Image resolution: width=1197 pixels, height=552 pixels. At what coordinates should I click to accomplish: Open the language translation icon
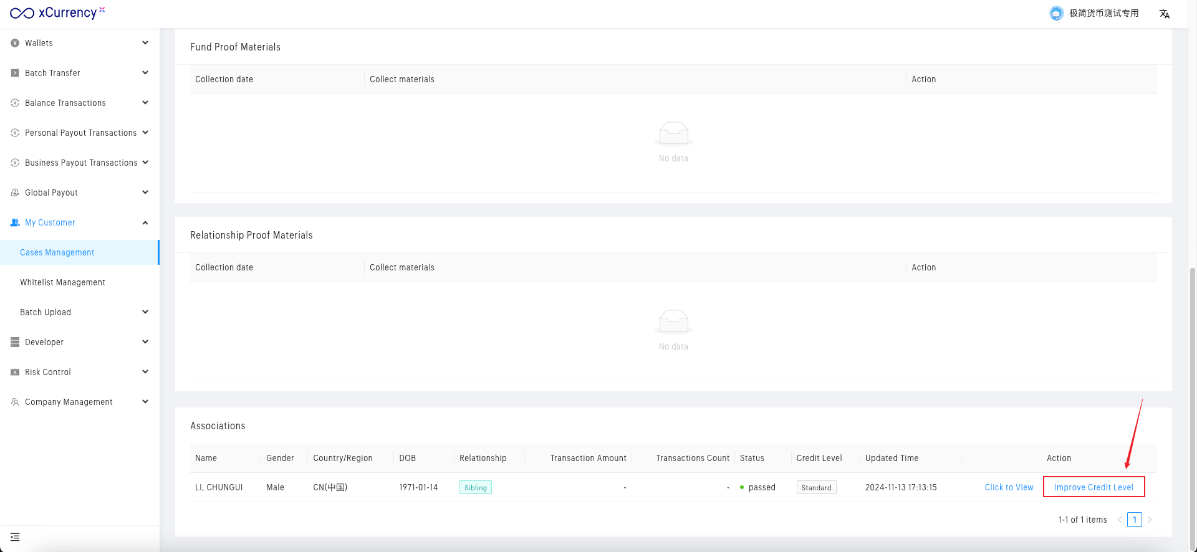[x=1164, y=14]
